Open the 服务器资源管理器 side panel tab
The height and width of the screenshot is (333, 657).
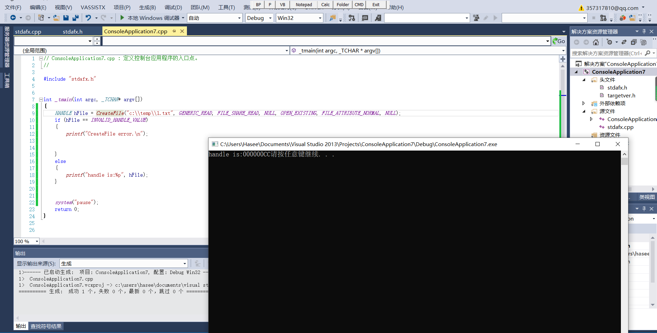(x=7, y=47)
